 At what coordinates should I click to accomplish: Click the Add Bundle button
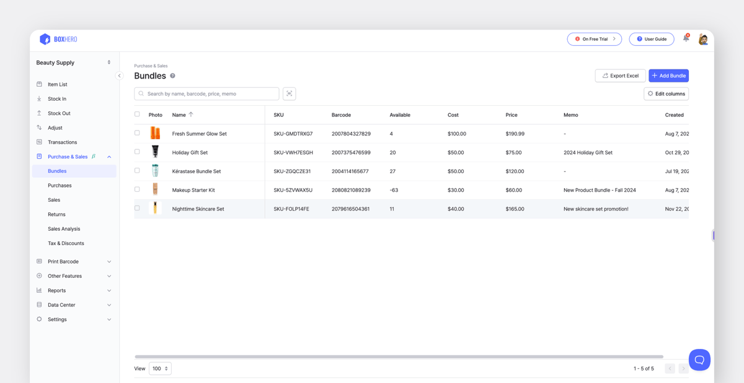(x=668, y=75)
